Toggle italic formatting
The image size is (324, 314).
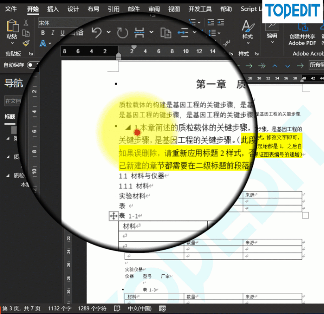(53, 33)
